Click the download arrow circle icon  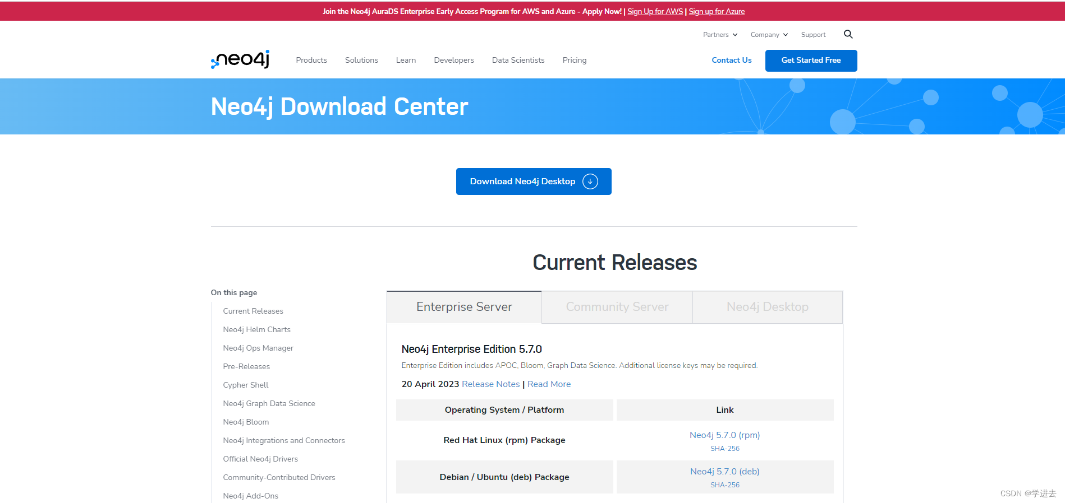pyautogui.click(x=590, y=181)
